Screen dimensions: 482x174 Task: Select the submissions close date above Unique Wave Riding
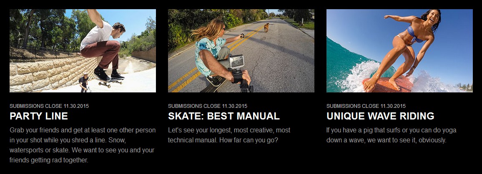pos(366,106)
